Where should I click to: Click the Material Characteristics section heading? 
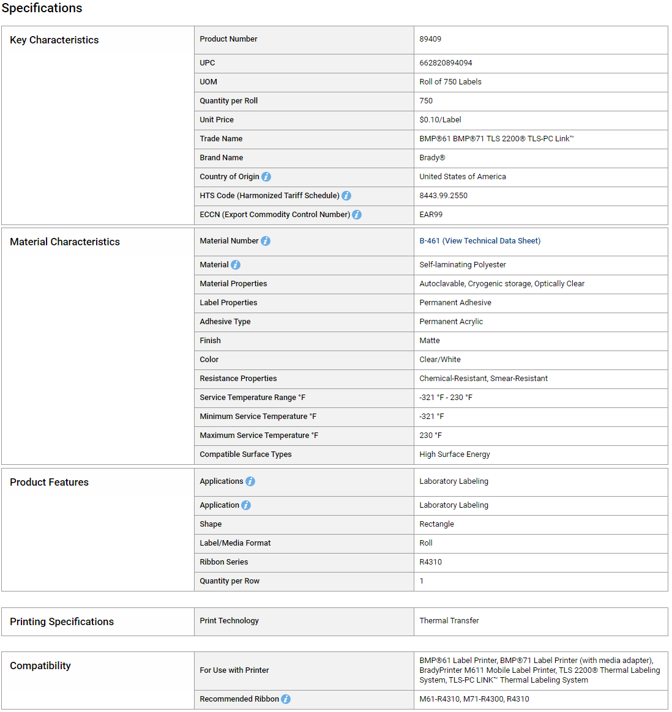coord(65,242)
